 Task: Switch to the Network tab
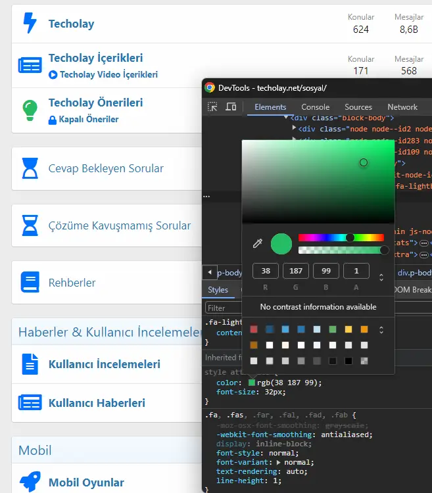point(402,107)
